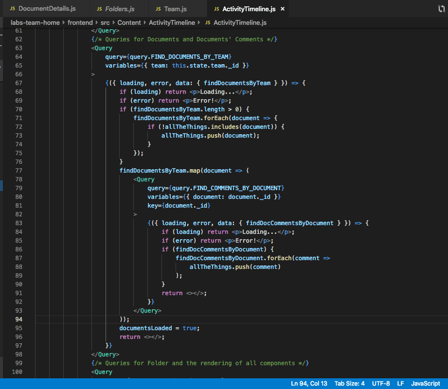The image size is (448, 389).
Task: Switch to the DocumentDetails.js tab
Action: 47,9
